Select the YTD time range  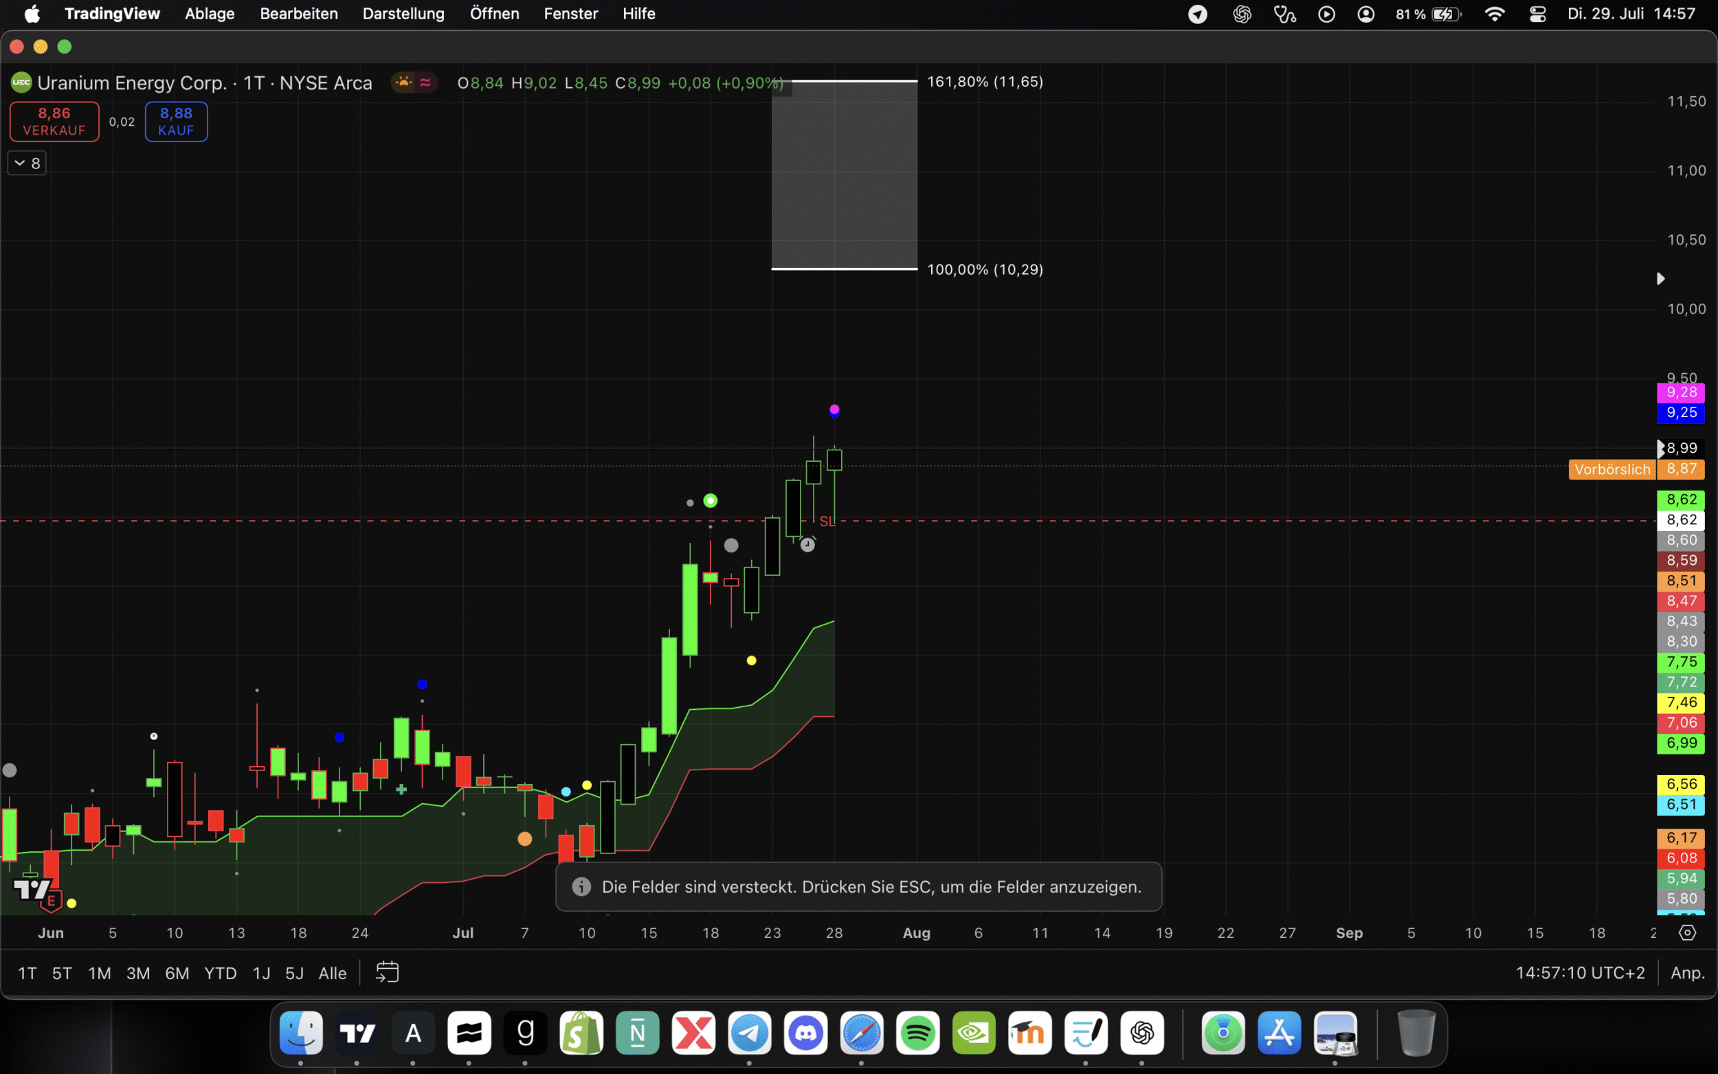220,973
